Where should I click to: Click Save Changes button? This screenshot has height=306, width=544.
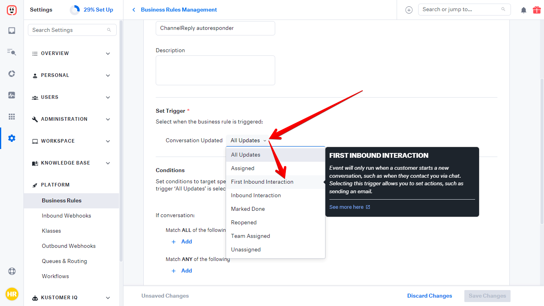click(x=487, y=296)
